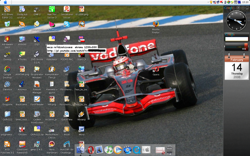
Task: Open the Trash can in the dock
Action: click(x=169, y=150)
